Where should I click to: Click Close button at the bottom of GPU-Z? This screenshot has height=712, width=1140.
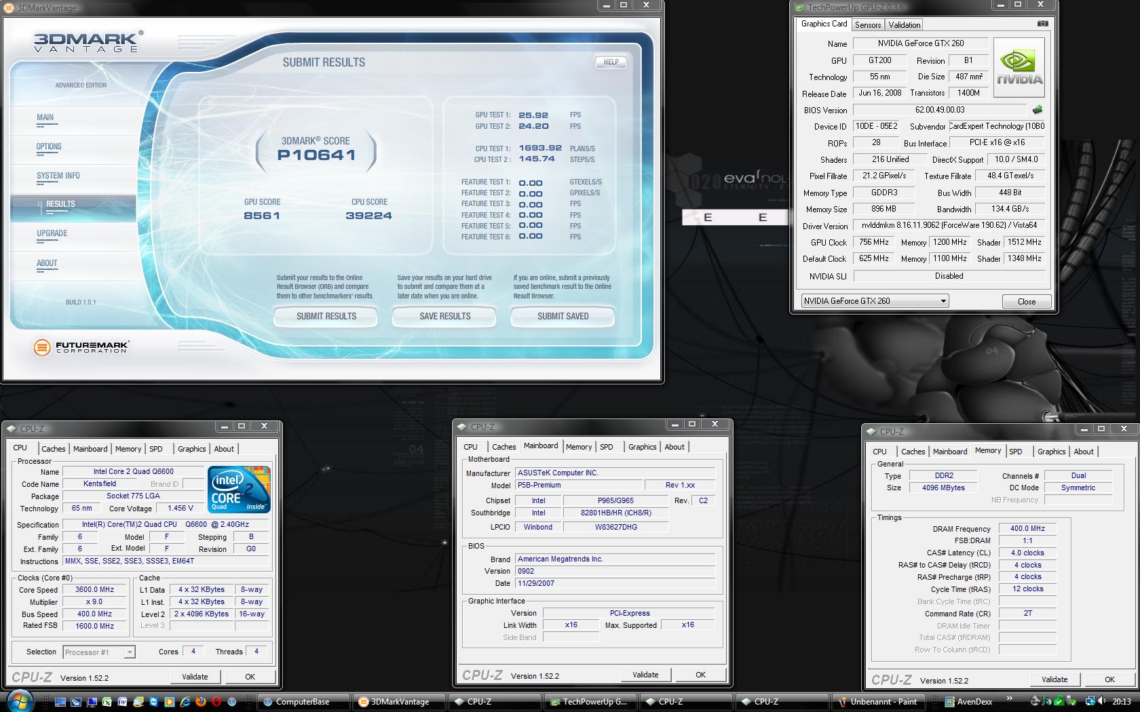1026,301
